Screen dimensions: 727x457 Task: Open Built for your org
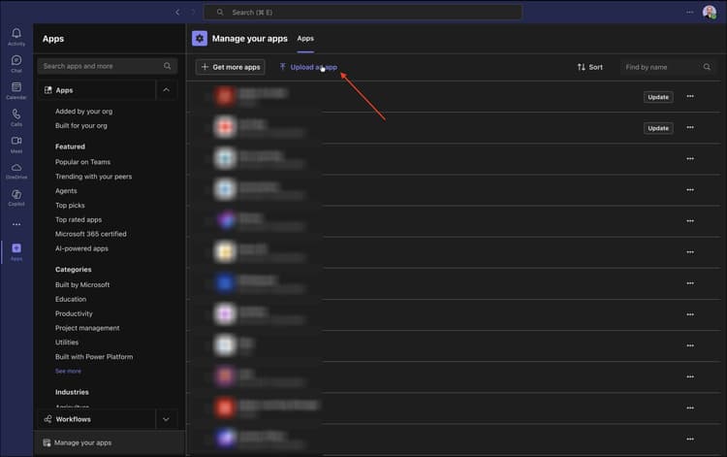(81, 126)
